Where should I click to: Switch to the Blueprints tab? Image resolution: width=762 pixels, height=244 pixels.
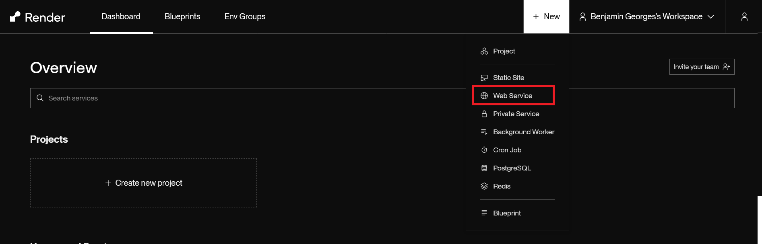tap(182, 16)
